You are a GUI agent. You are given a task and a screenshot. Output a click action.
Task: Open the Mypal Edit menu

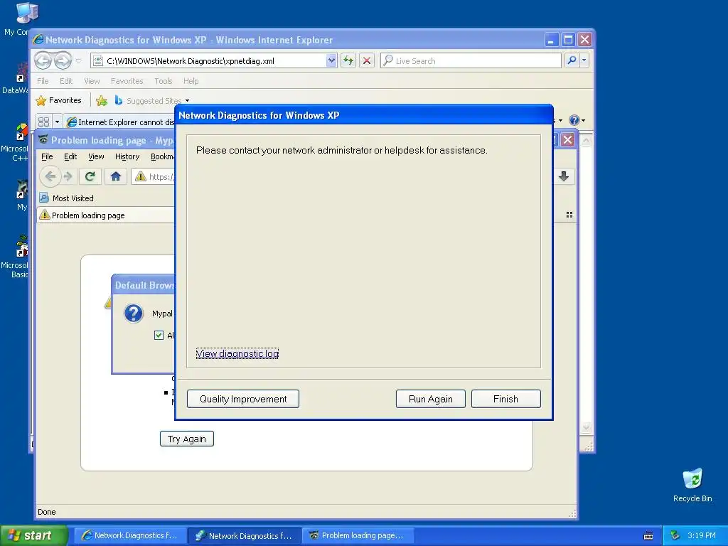click(x=70, y=156)
